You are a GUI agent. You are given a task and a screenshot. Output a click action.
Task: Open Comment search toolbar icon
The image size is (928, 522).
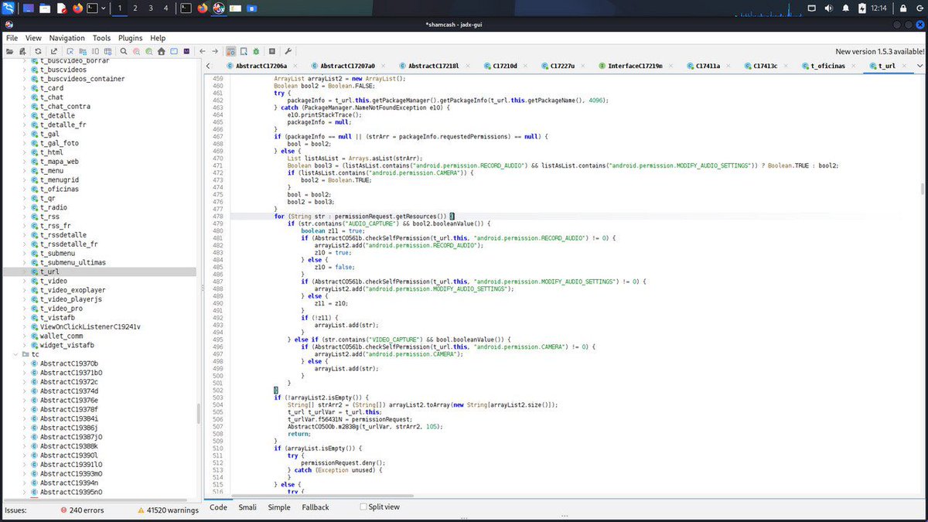148,51
